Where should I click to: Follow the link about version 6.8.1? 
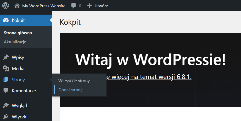tap(149, 77)
